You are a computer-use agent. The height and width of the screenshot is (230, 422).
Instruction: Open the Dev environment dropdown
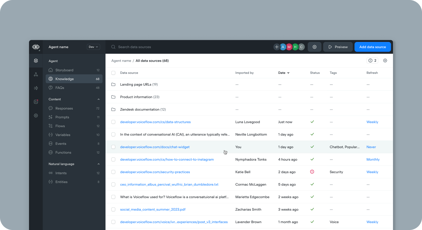pyautogui.click(x=93, y=47)
